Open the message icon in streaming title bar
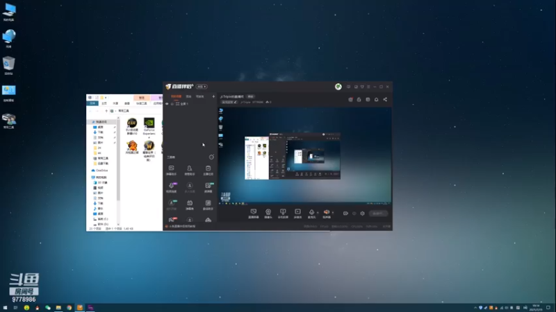Image resolution: width=556 pixels, height=312 pixels. (349, 87)
